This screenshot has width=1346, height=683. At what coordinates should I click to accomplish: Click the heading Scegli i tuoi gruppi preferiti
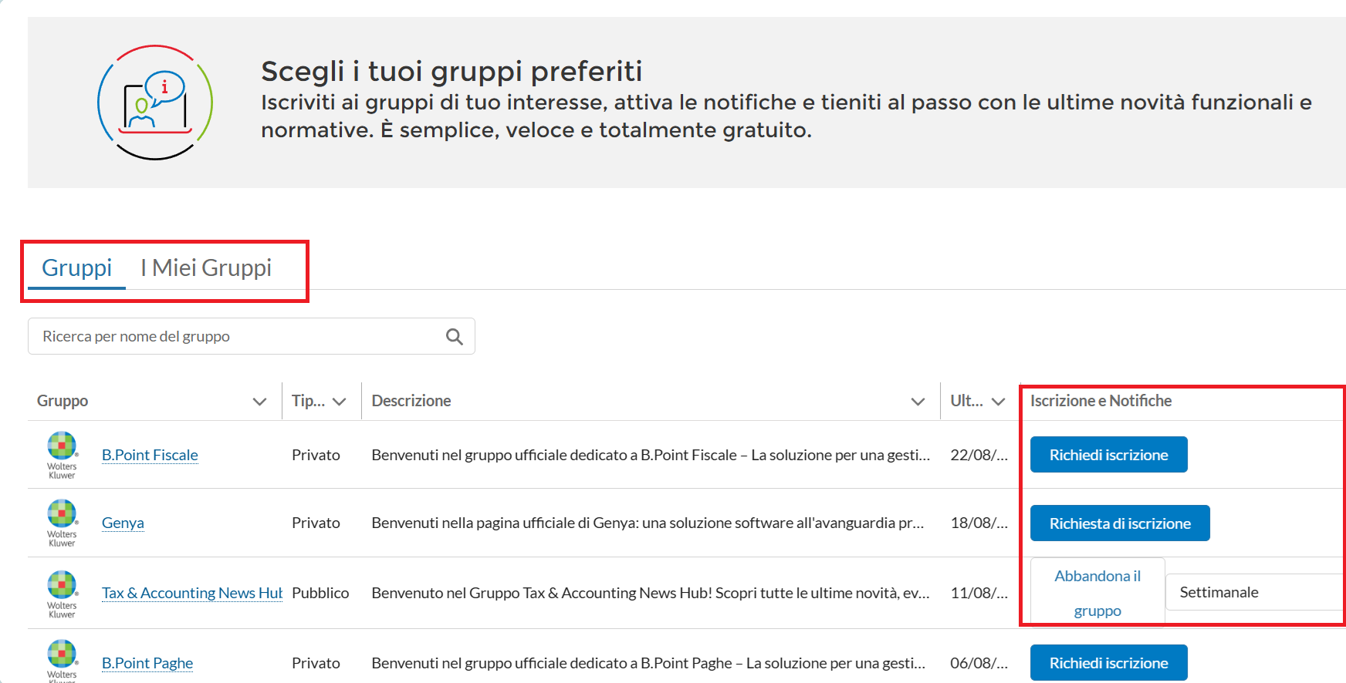click(x=451, y=71)
